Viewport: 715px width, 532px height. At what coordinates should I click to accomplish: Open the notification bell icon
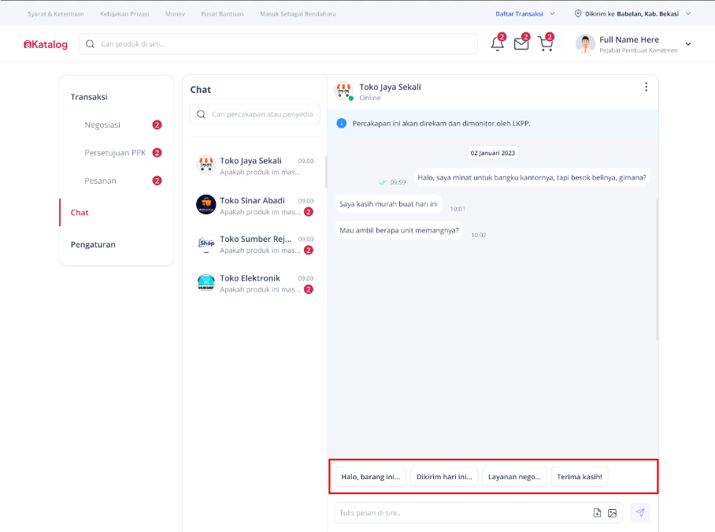[498, 43]
